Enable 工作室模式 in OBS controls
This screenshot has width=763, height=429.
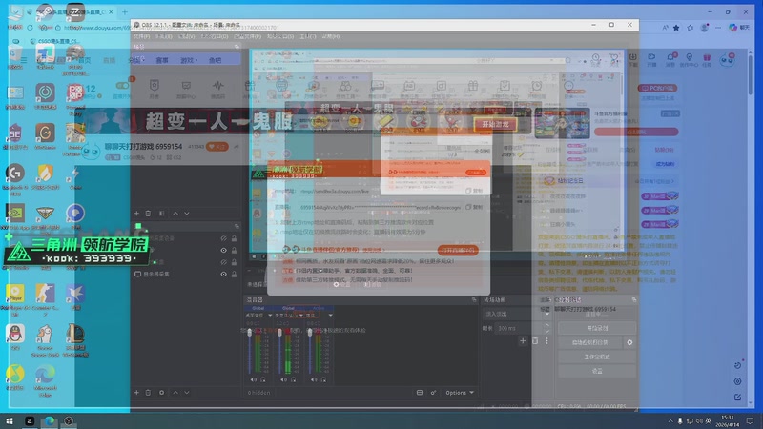point(597,357)
